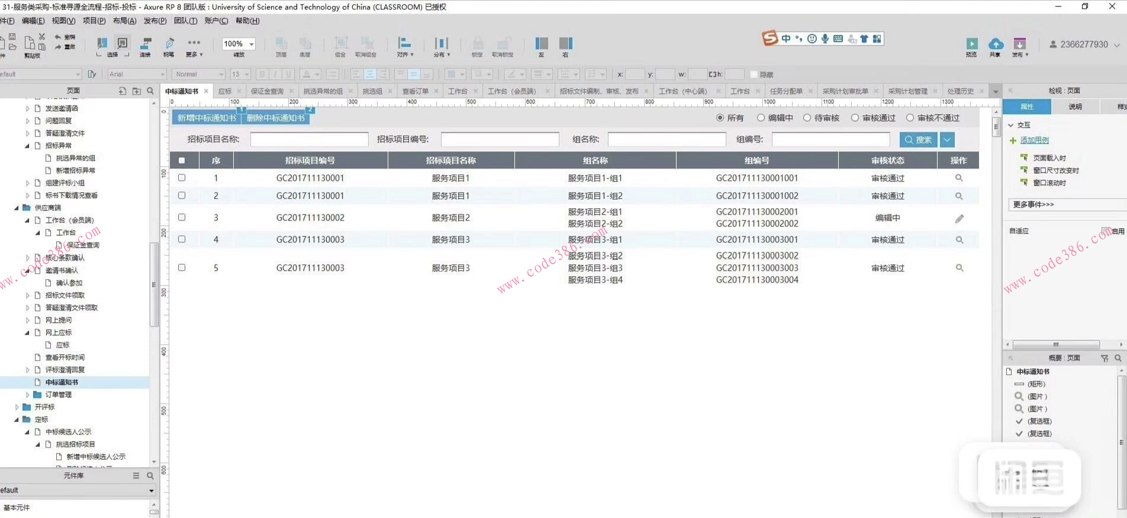Image resolution: width=1127 pixels, height=518 pixels.
Task: Click the Align (对齐) toolbar icon
Action: tap(405, 44)
